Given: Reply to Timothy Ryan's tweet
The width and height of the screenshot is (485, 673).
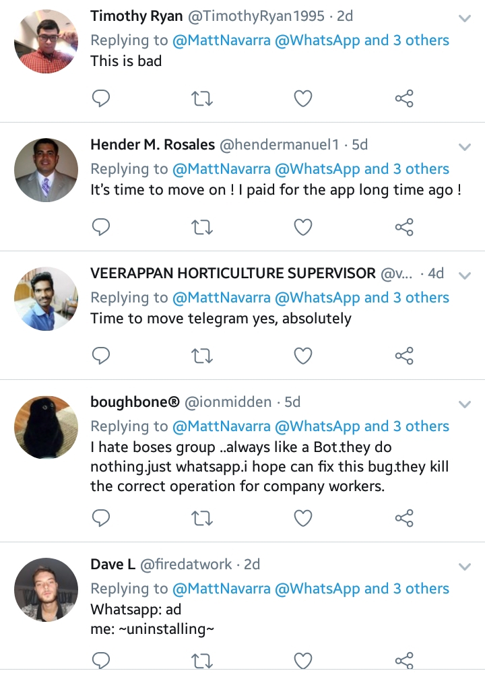Looking at the screenshot, I should click(x=100, y=99).
